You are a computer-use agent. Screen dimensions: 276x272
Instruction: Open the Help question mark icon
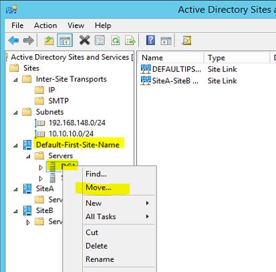click(150, 40)
